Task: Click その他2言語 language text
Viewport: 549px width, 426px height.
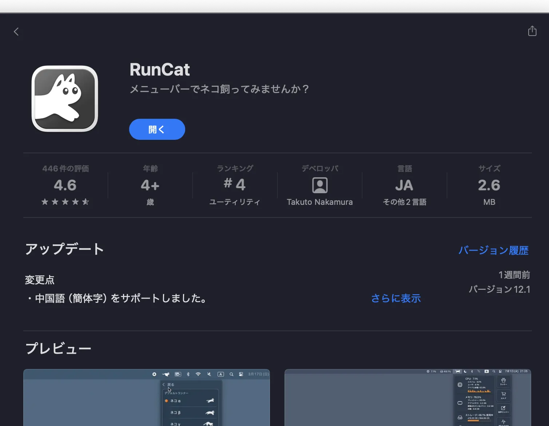Action: pyautogui.click(x=405, y=202)
